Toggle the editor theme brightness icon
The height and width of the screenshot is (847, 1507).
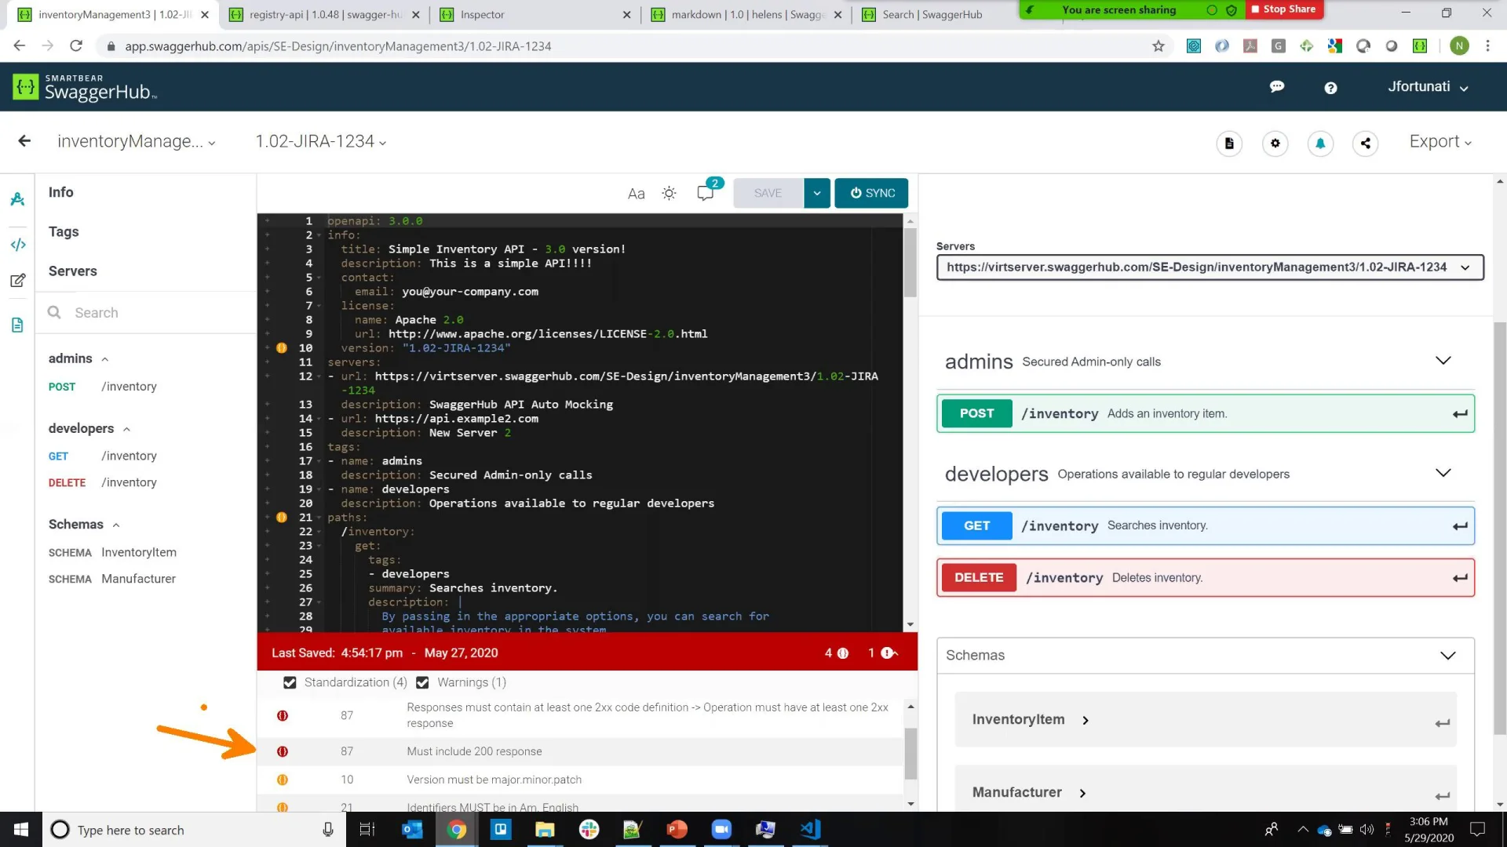[x=668, y=193]
